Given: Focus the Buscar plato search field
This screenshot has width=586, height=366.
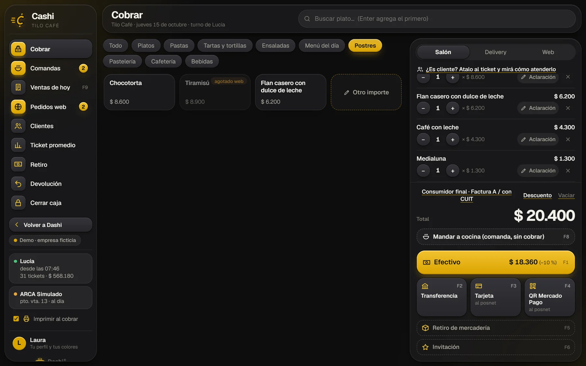Looking at the screenshot, I should [x=437, y=19].
